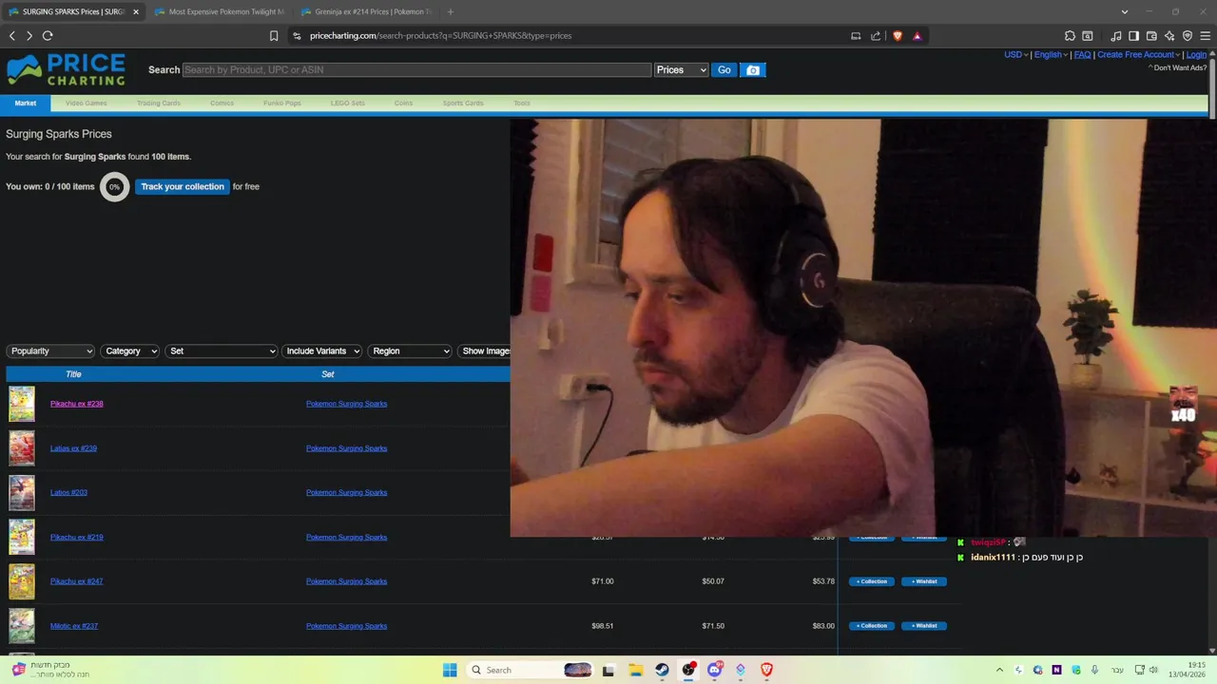Click the Pikachu ex #238 card thumbnail
Viewport: 1217px width, 684px height.
click(22, 404)
